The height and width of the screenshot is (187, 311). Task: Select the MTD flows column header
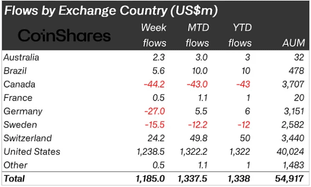pos(197,35)
